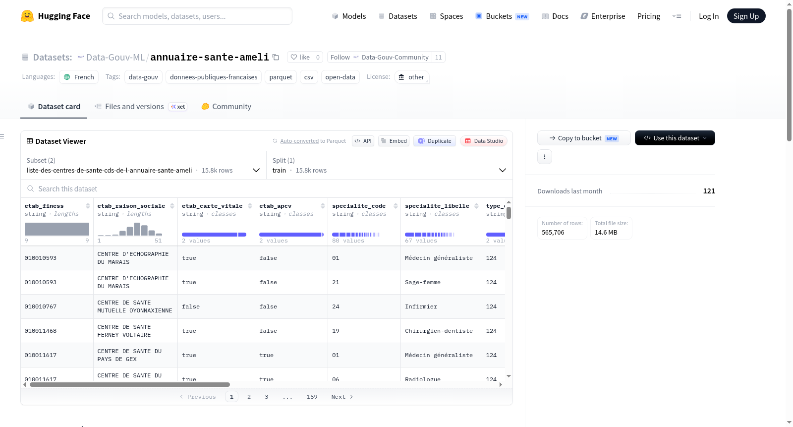Select the etab_carte_vitale distribution bar
793x427 pixels.
pyautogui.click(x=214, y=235)
